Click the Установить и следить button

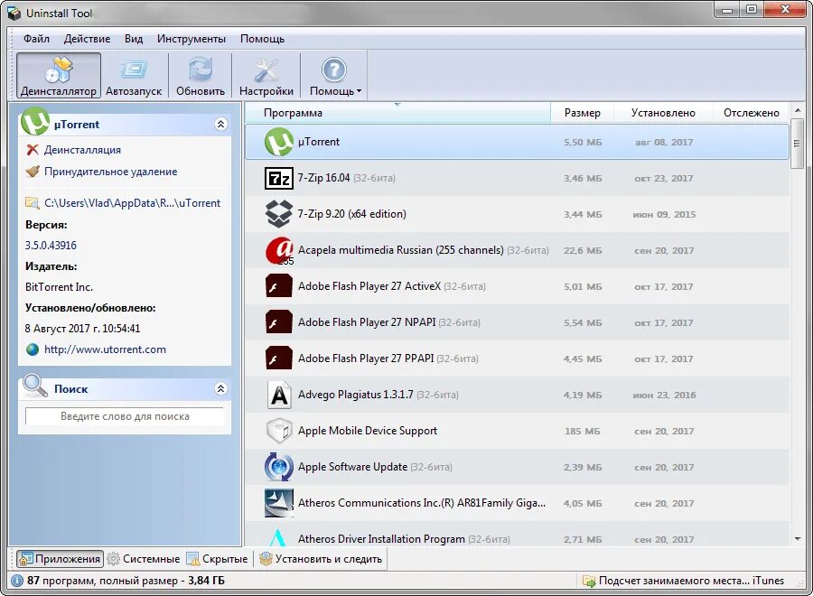(x=321, y=559)
